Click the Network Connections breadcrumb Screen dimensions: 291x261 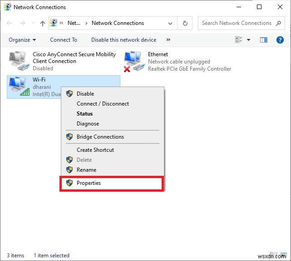[x=118, y=23]
